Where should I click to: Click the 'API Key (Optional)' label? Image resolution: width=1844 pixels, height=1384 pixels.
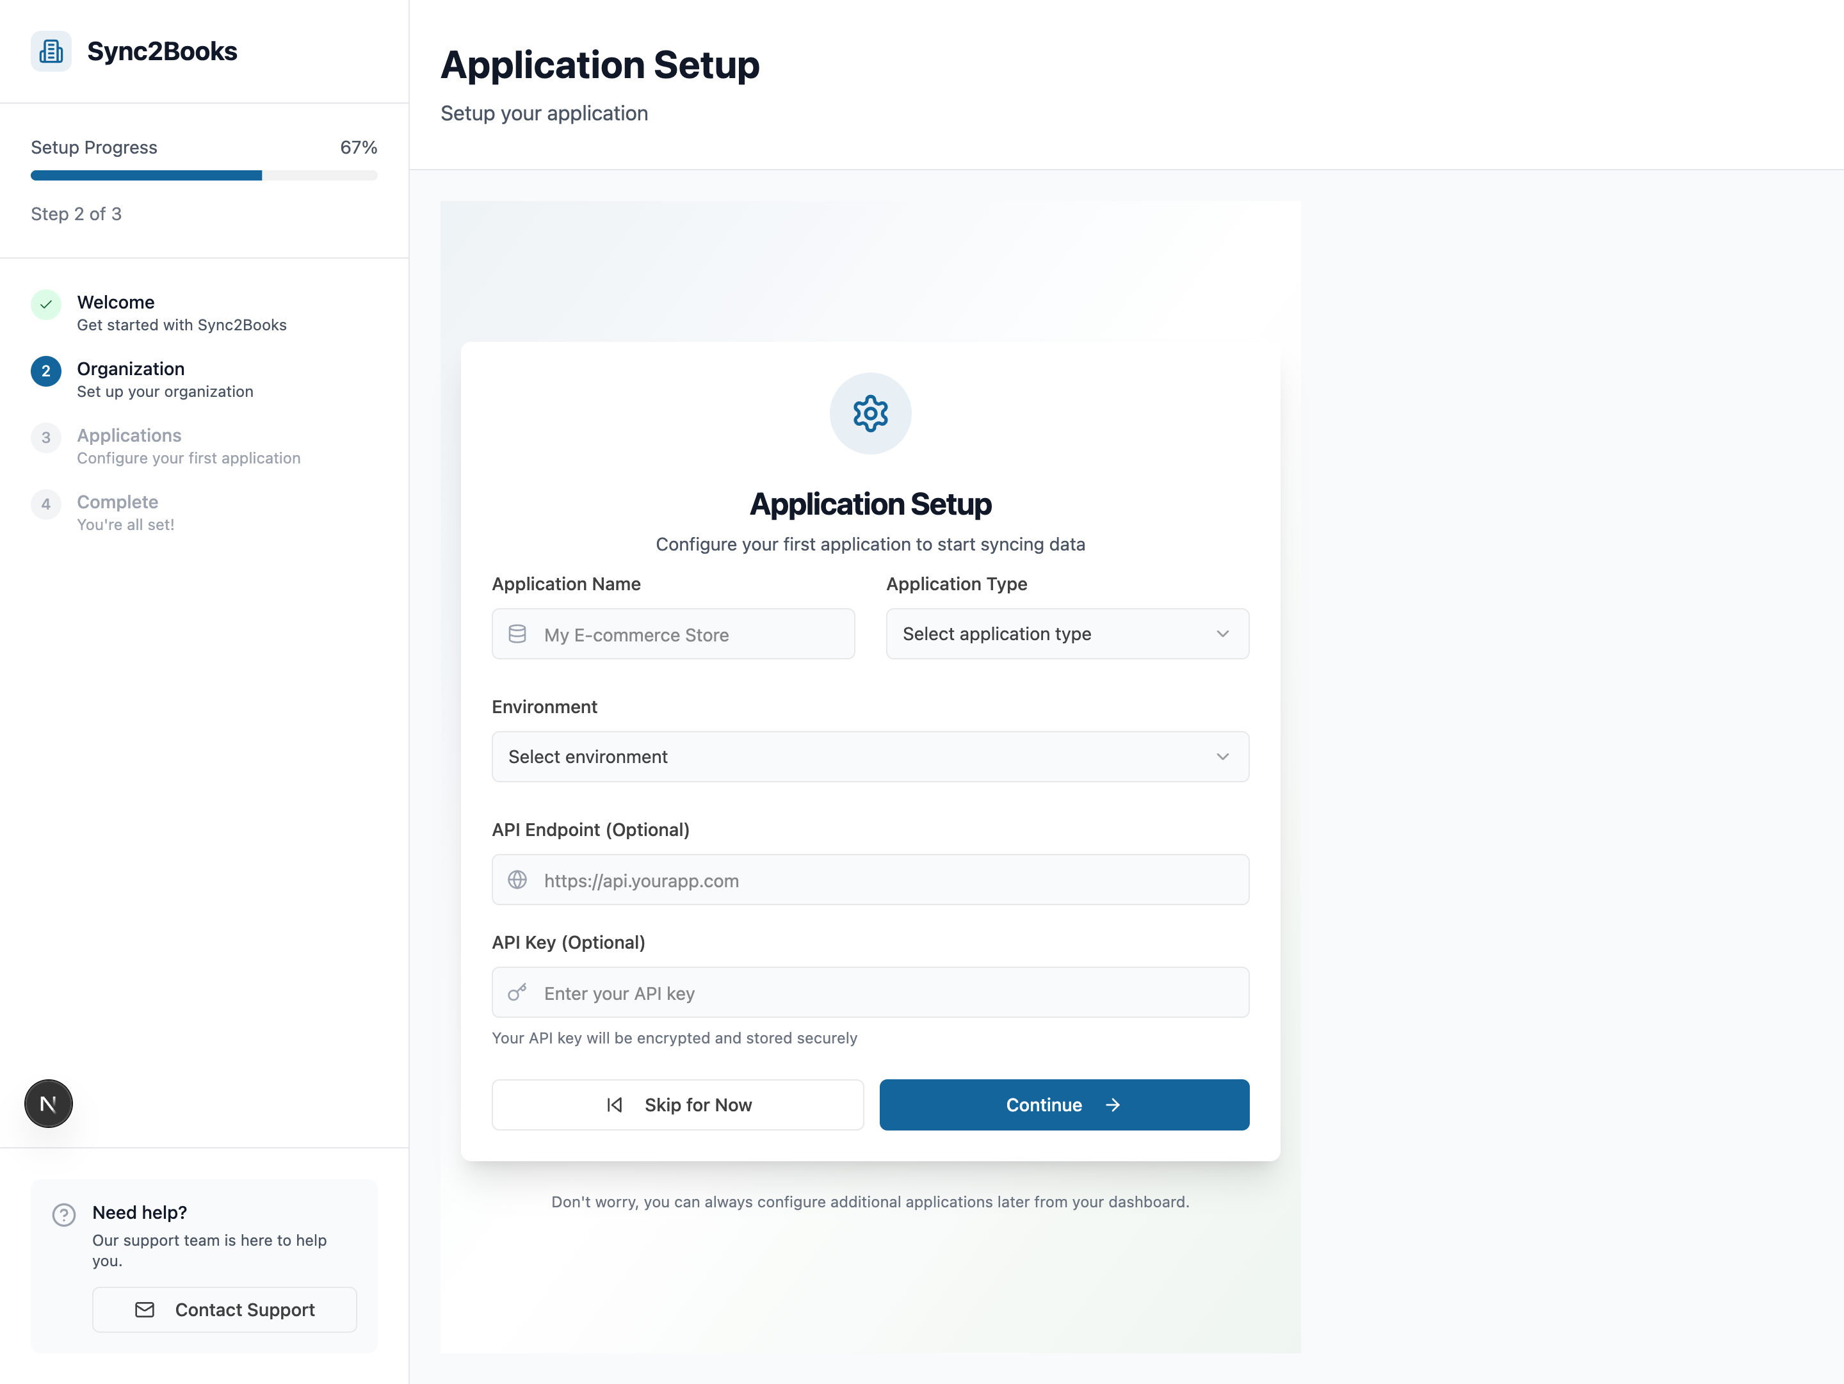(x=569, y=942)
